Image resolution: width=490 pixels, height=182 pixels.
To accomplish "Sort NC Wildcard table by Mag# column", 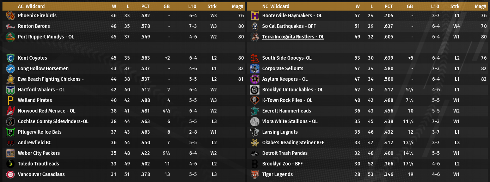I will (x=480, y=6).
